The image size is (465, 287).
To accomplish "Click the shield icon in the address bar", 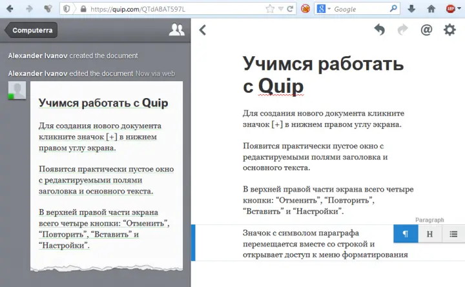I will [67, 9].
